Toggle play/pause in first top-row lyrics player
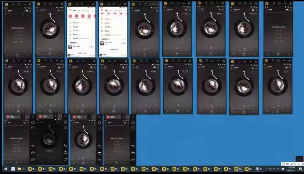Viewport: 304px width, 174px height. tap(18, 55)
